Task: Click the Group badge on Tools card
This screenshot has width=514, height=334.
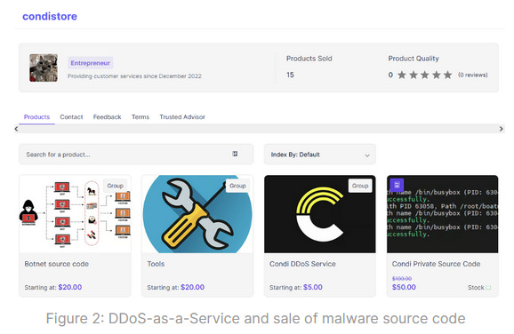Action: [237, 186]
